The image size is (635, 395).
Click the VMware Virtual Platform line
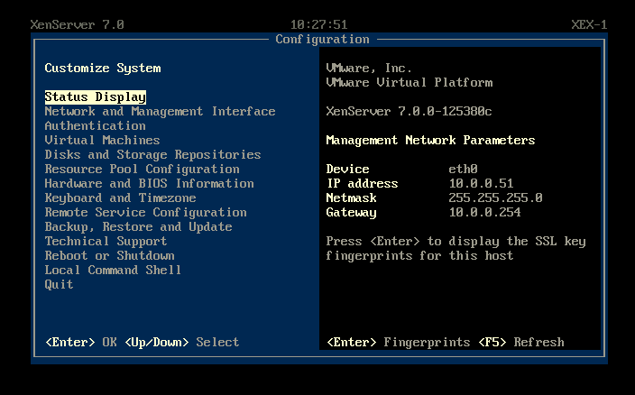[410, 83]
